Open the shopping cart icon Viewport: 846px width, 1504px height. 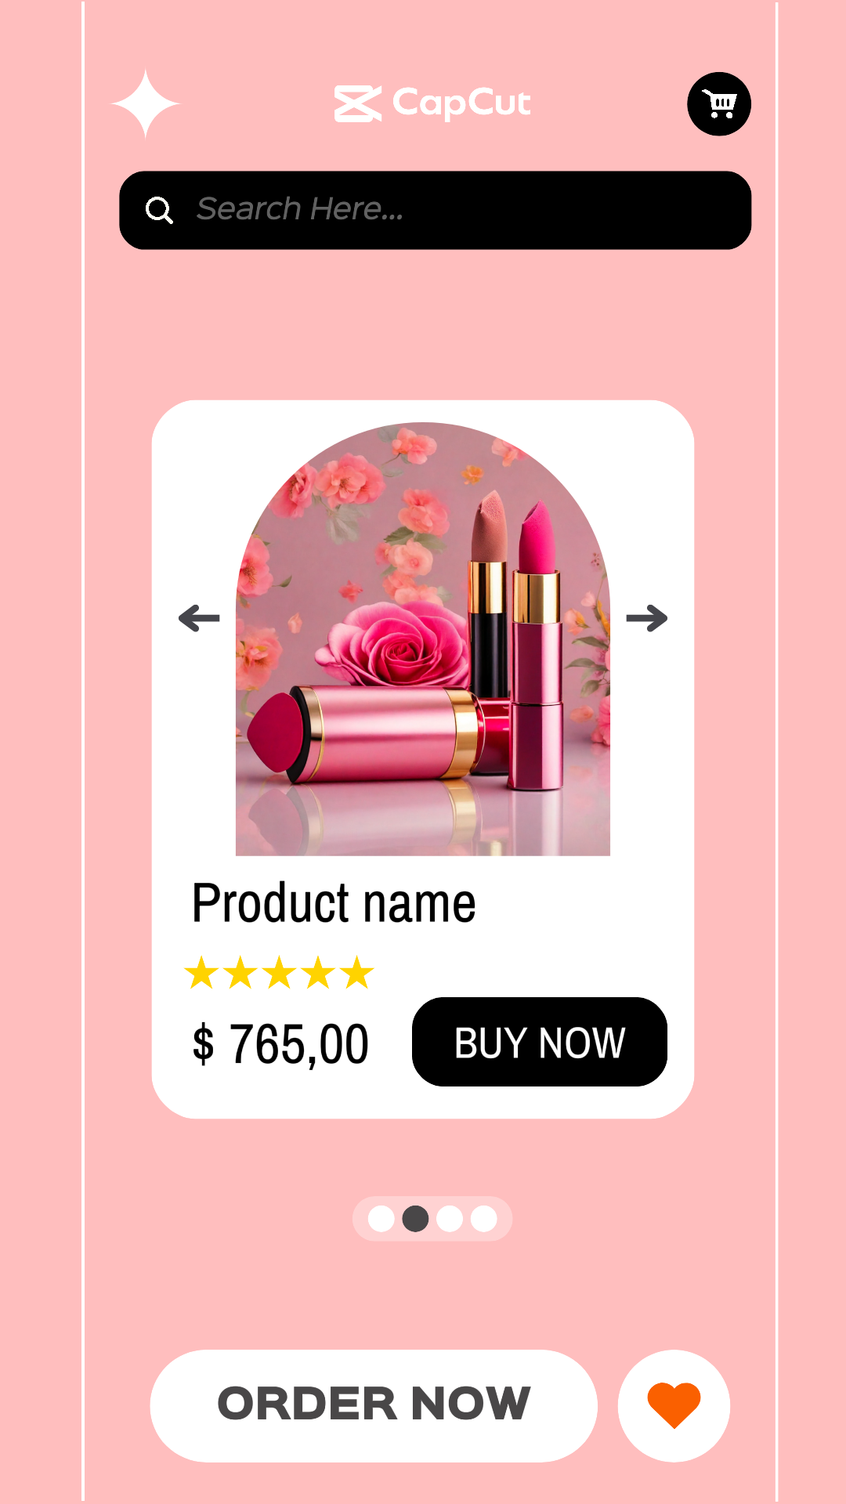(719, 103)
